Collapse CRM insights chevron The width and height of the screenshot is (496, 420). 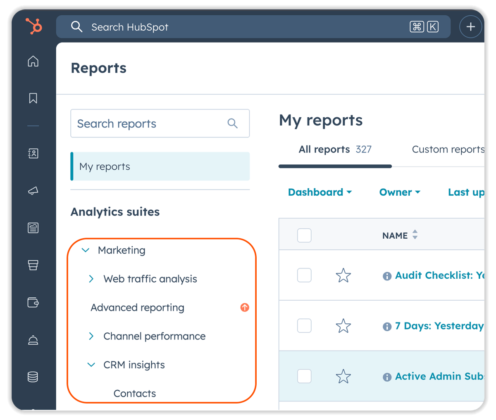pyautogui.click(x=91, y=365)
